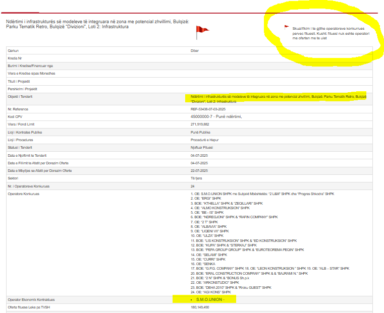The height and width of the screenshot is (313, 384).
Task: Click the number of competing operators value 24
Action: 192,186
